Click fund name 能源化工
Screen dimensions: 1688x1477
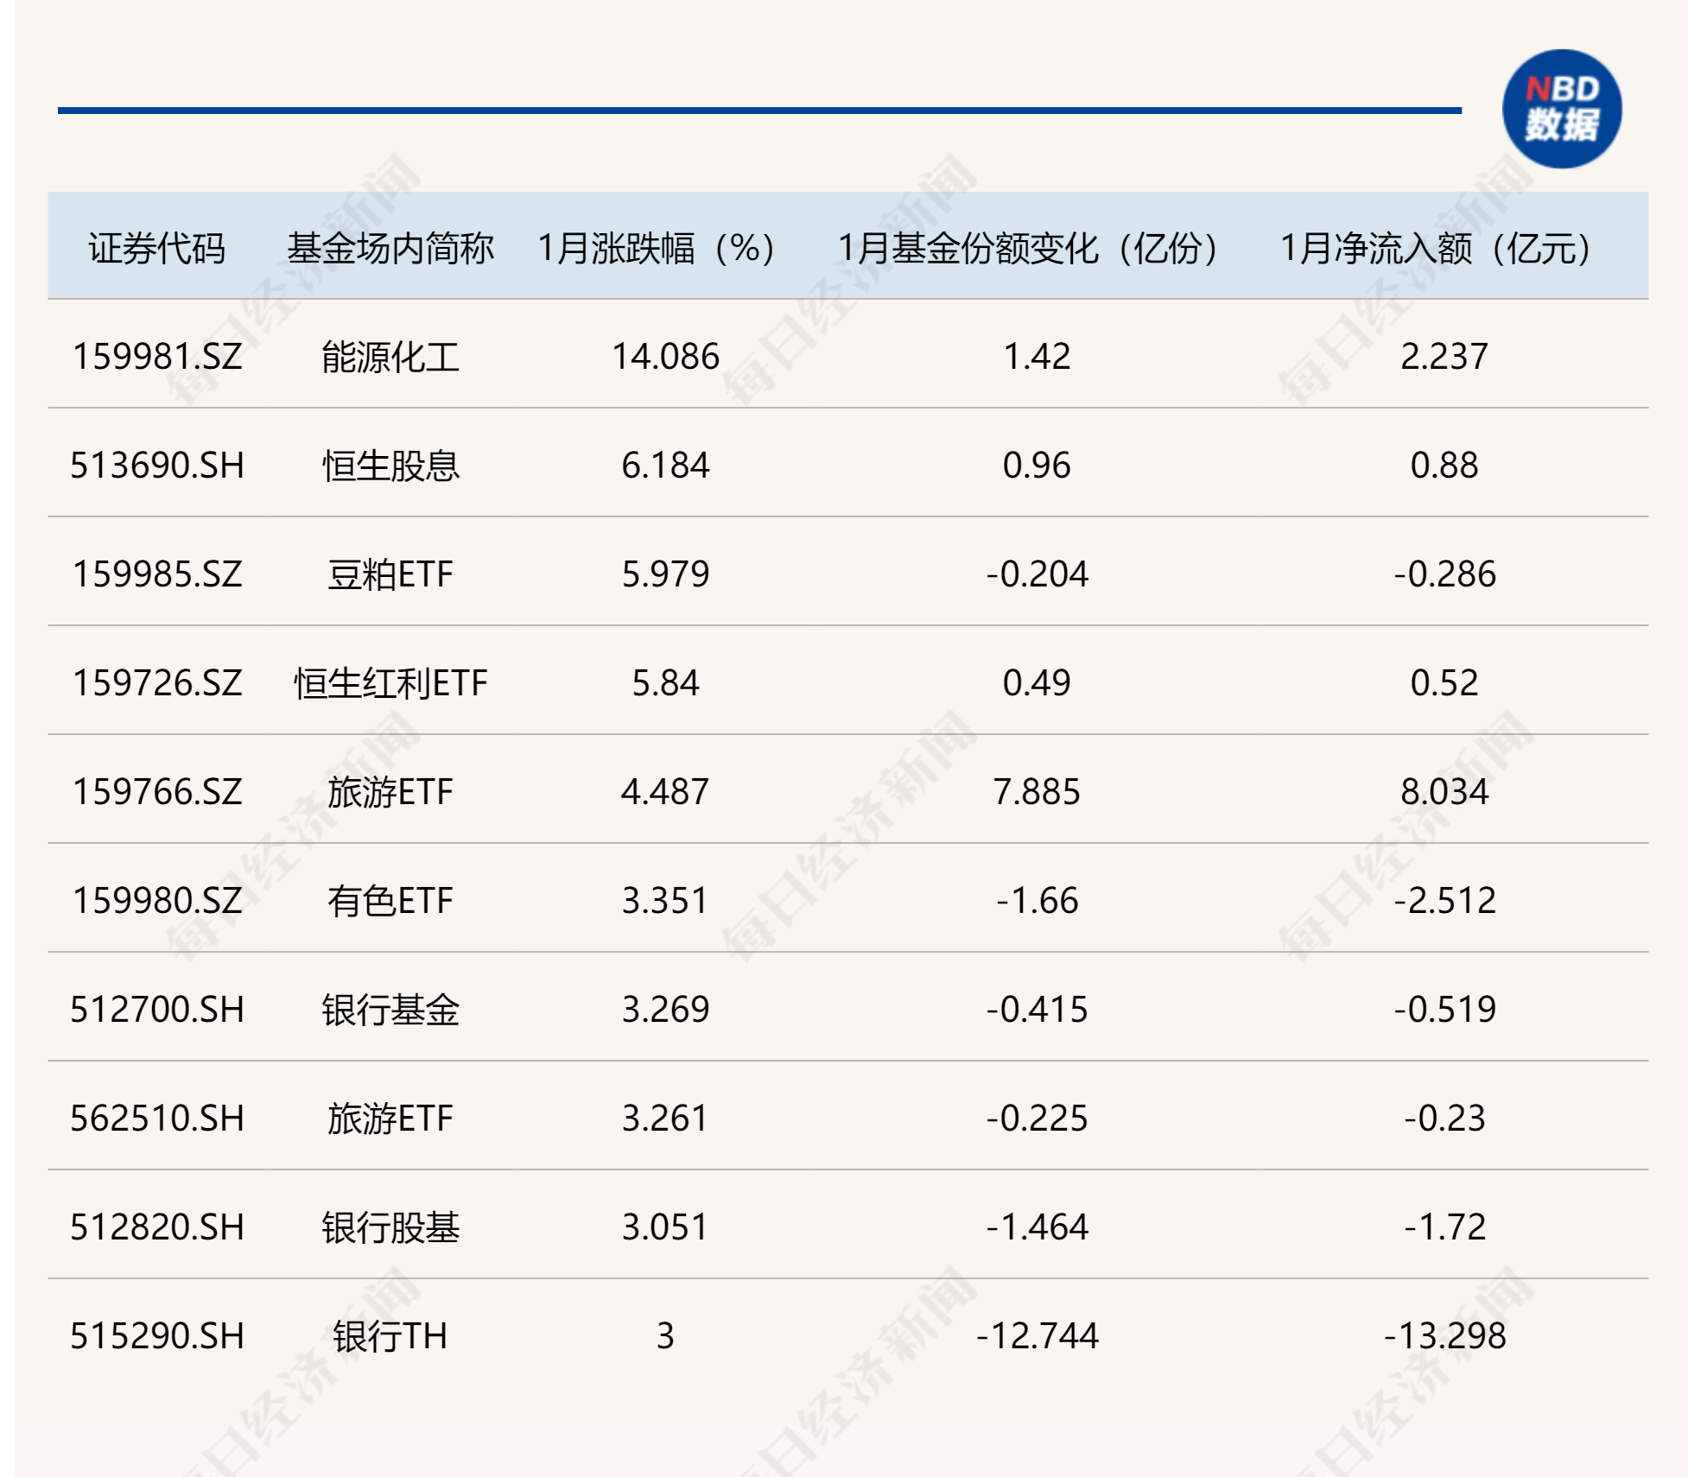[390, 357]
